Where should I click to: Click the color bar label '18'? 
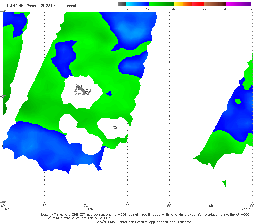tap(148, 9)
